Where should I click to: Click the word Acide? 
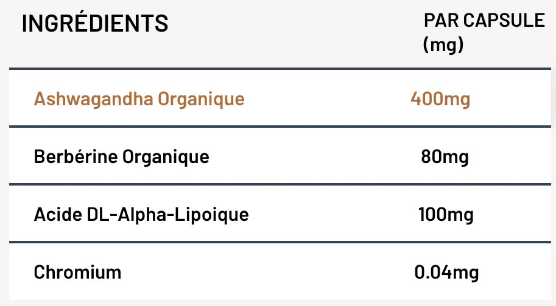[x=57, y=215]
